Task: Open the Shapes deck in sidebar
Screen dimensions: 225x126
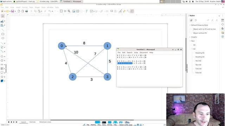Action: 223,24
